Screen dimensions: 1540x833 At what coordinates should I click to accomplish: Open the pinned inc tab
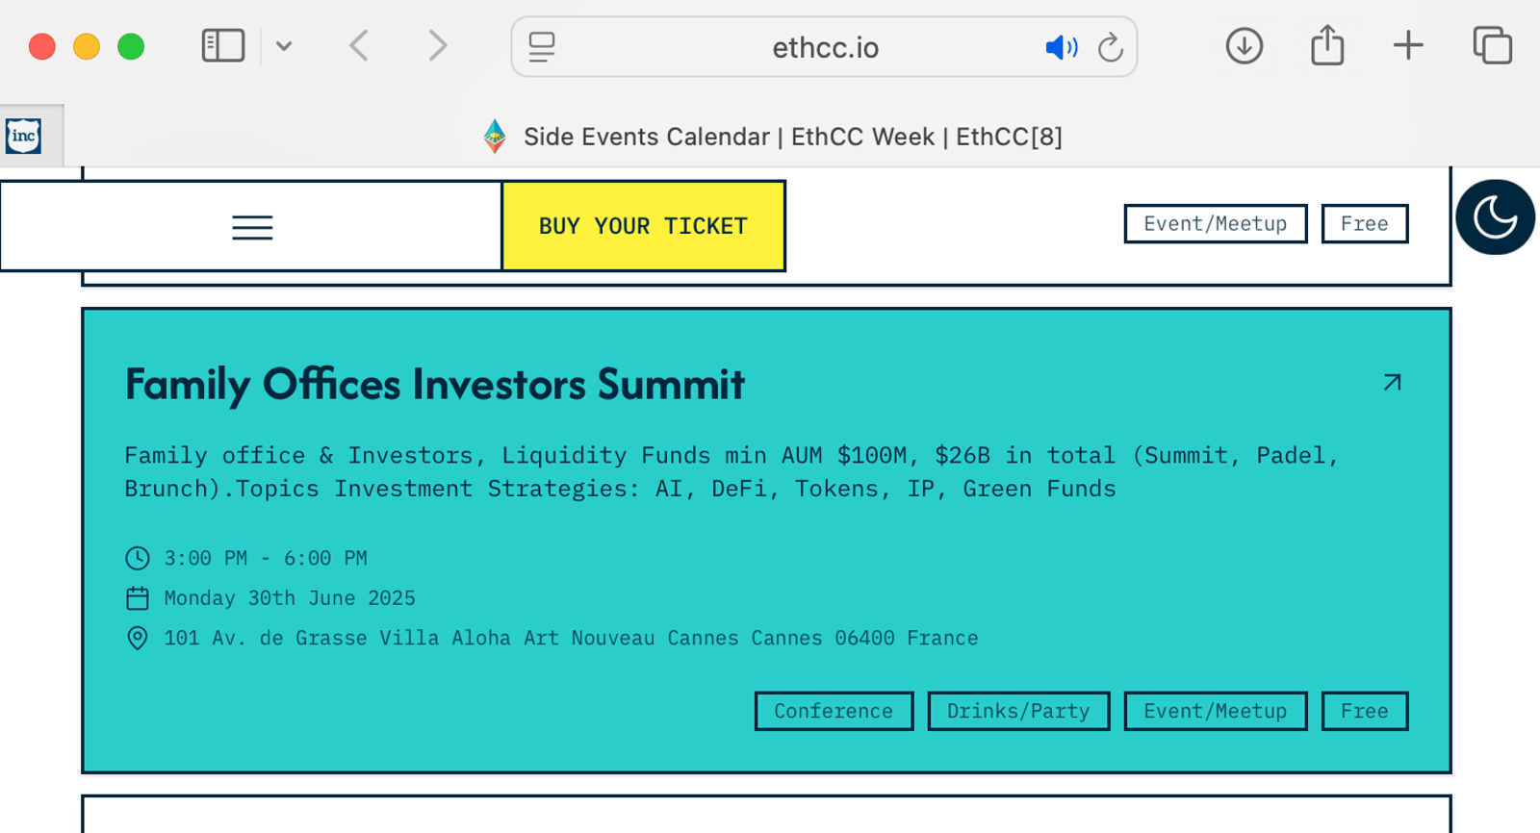[24, 136]
